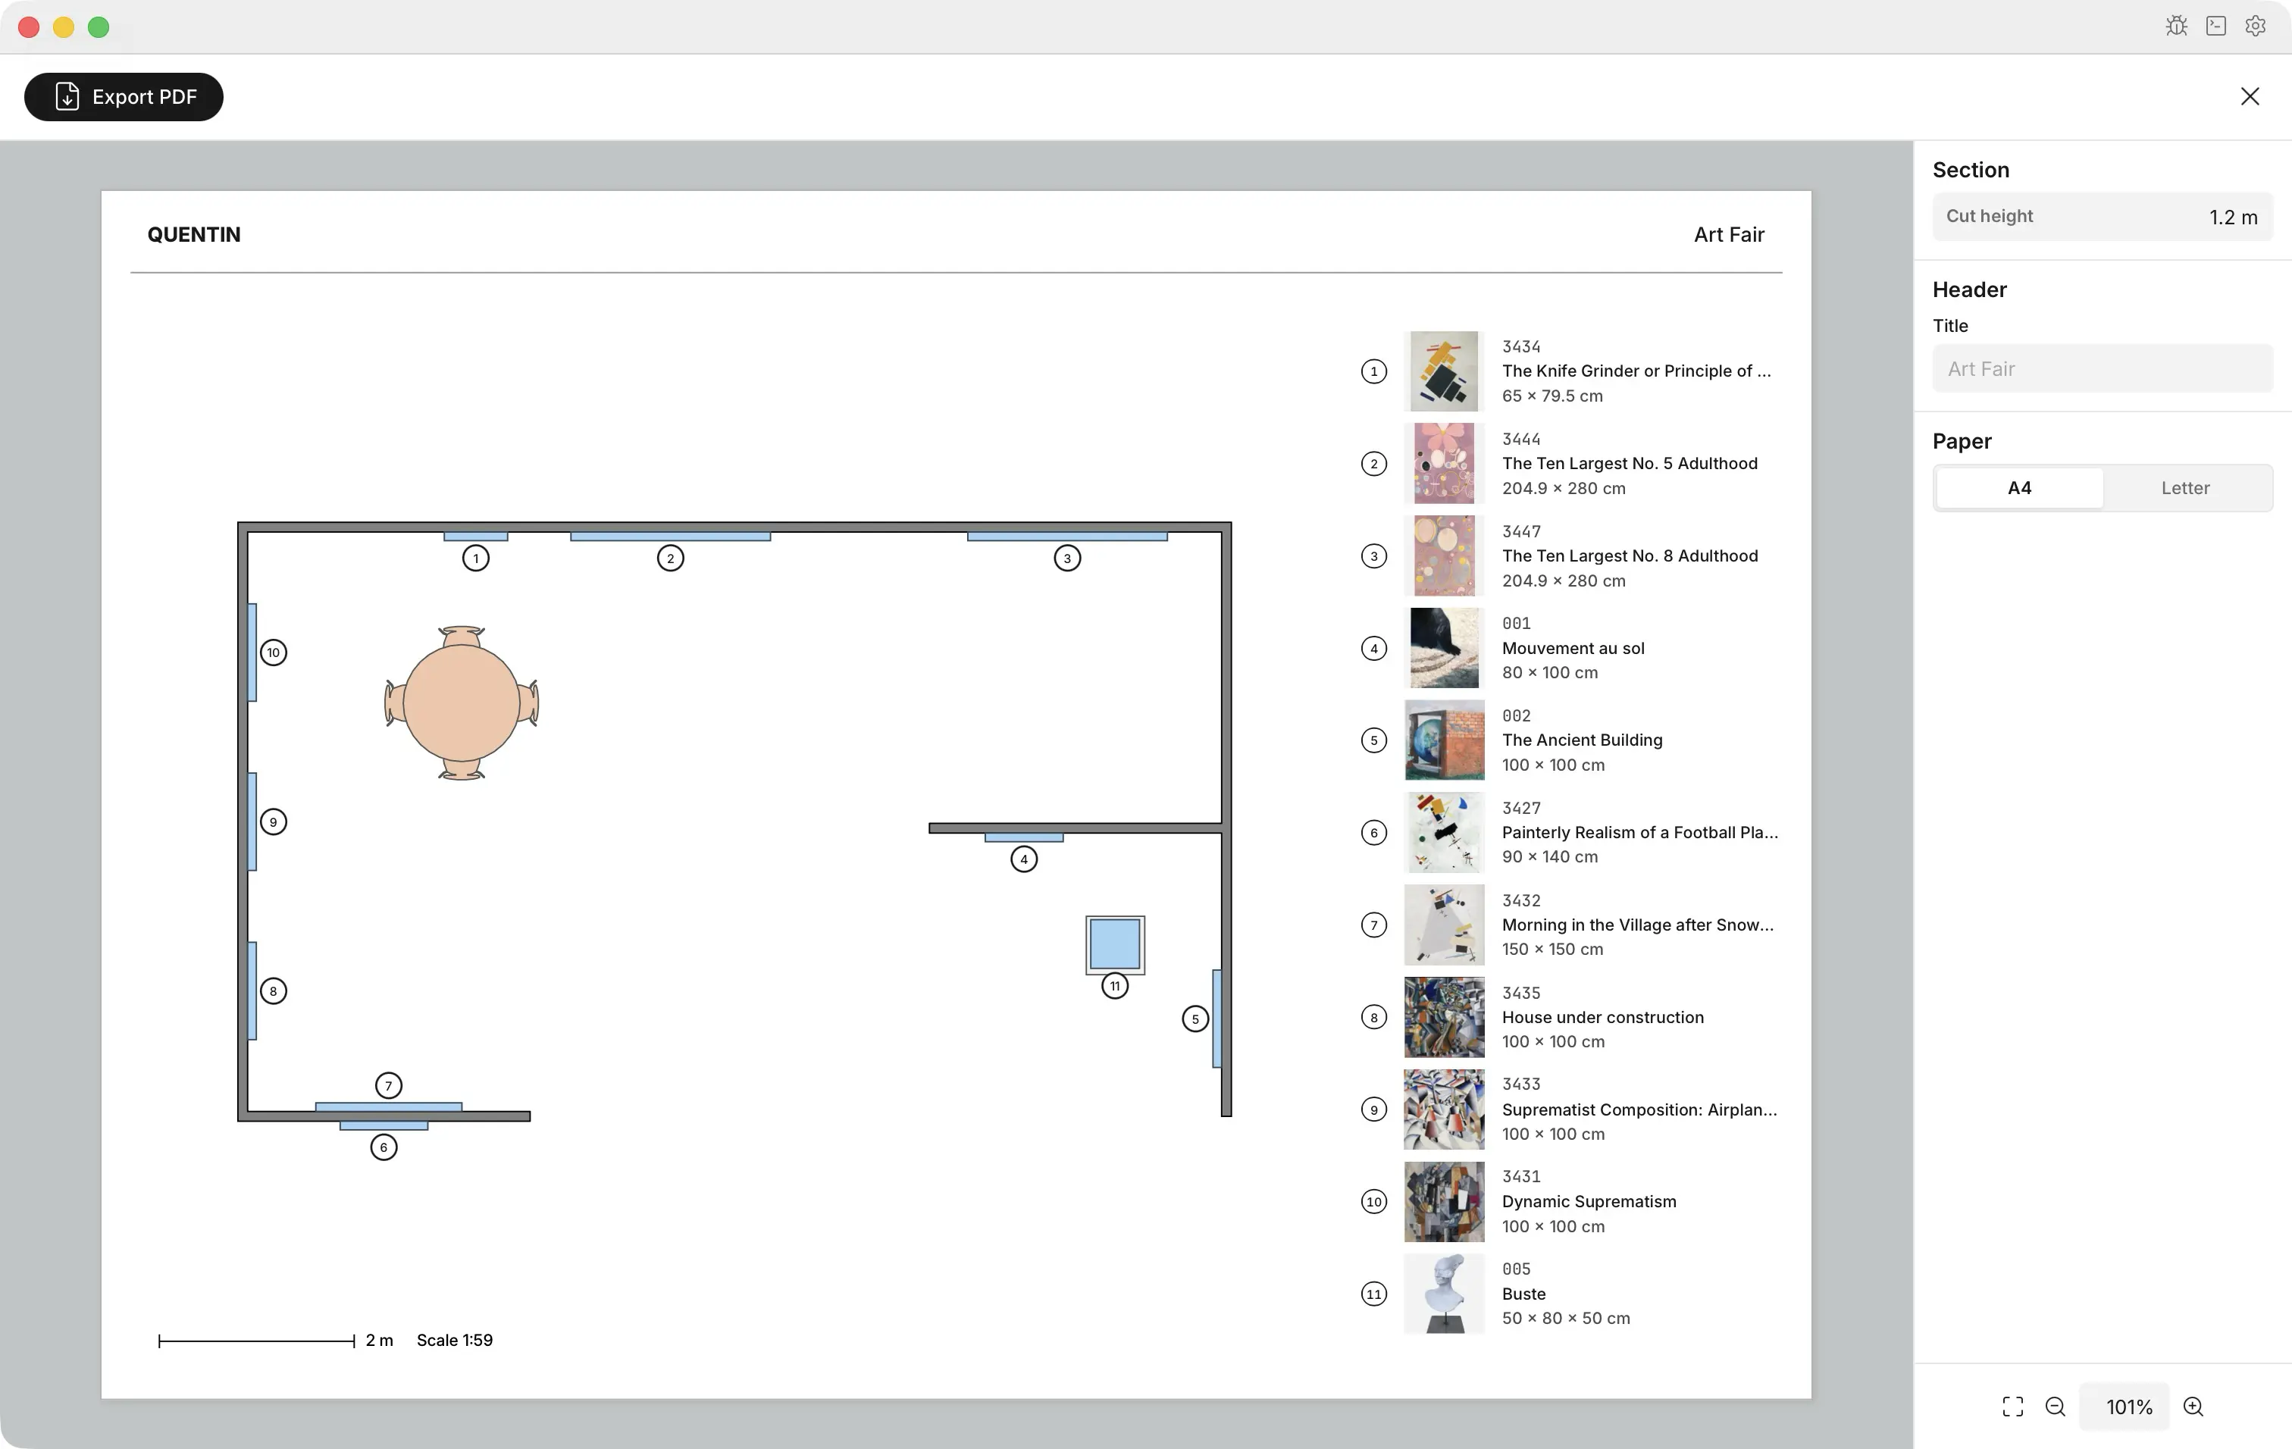Select the Letter paper option
The width and height of the screenshot is (2292, 1449).
pos(2184,488)
